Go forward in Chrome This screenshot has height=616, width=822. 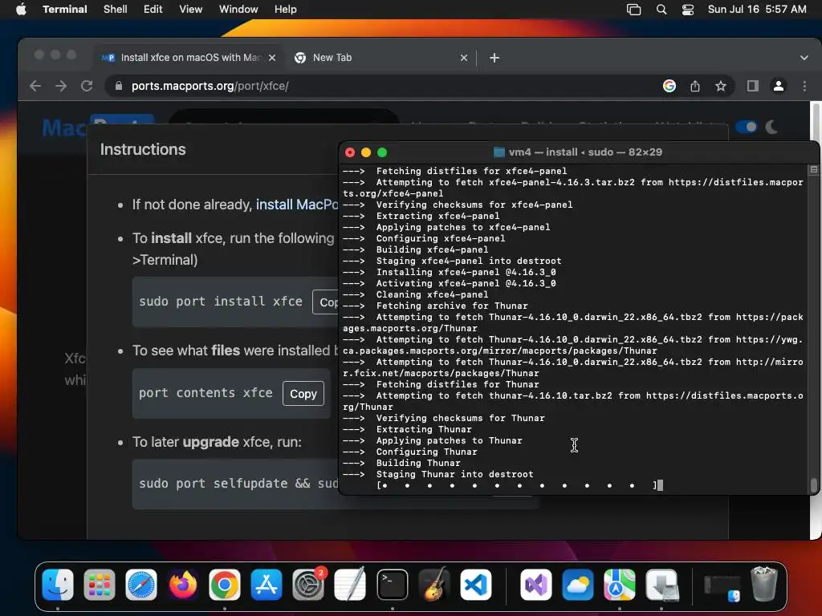[61, 86]
